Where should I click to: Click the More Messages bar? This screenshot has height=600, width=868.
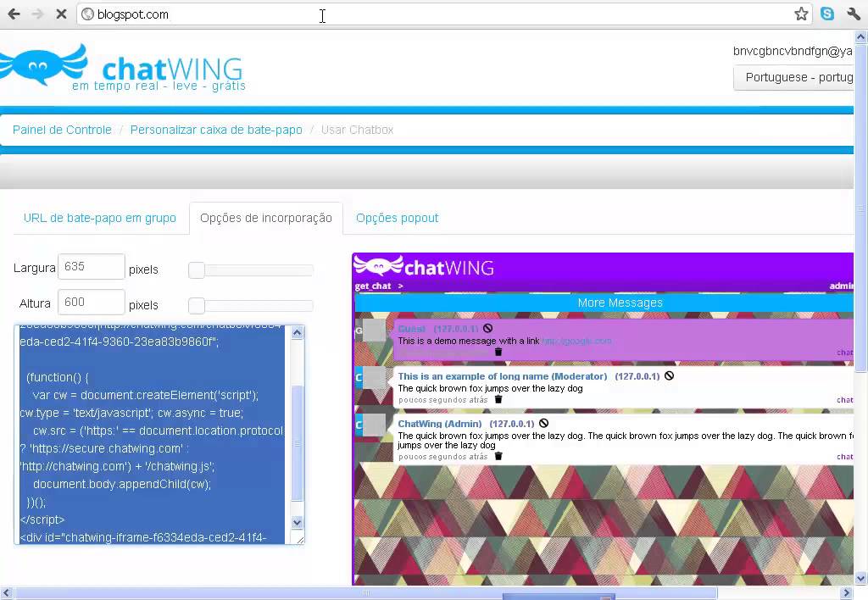604,303
